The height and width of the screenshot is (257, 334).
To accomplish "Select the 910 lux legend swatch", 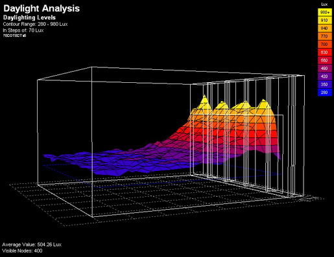I will 325,20.
